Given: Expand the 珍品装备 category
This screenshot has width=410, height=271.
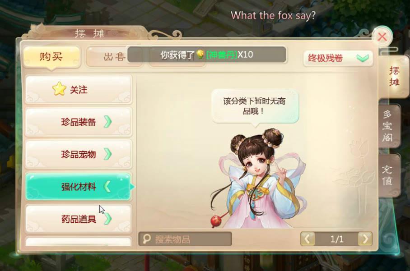Looking at the screenshot, I should 79,122.
